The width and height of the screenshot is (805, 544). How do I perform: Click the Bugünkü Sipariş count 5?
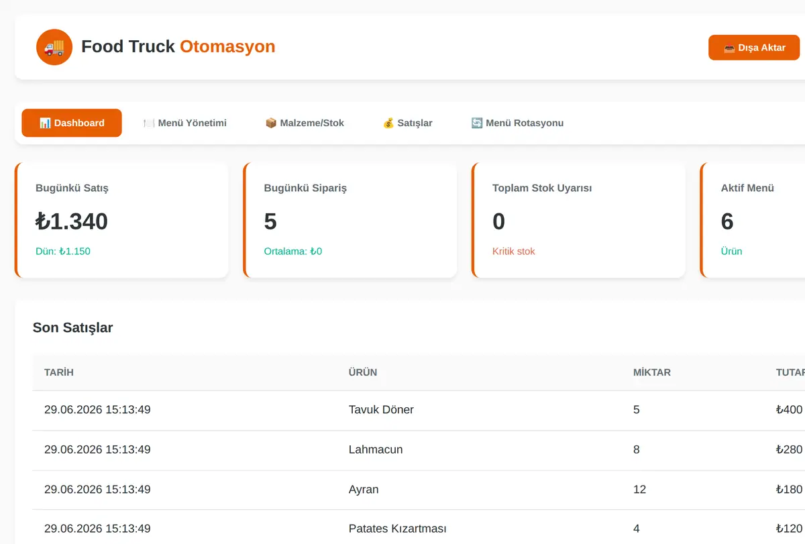tap(270, 221)
